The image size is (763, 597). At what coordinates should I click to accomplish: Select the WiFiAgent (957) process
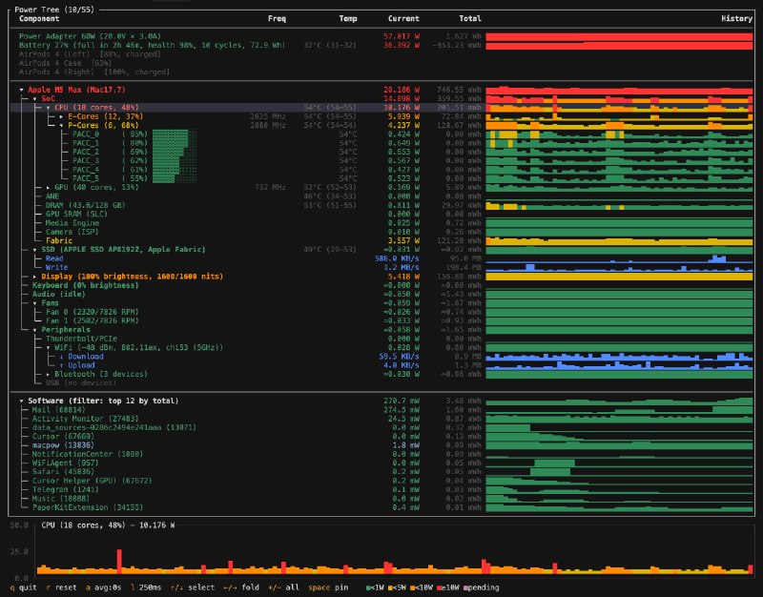[x=381, y=463]
